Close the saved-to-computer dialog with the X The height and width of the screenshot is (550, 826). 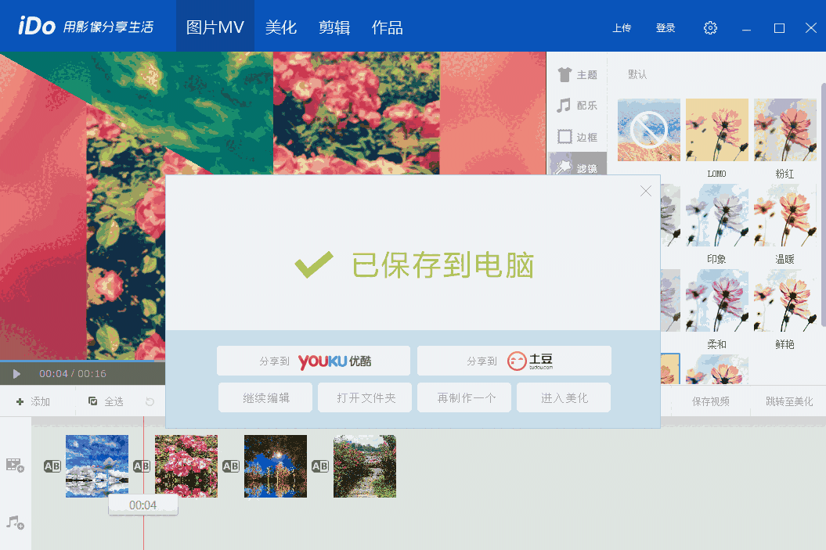click(x=645, y=190)
